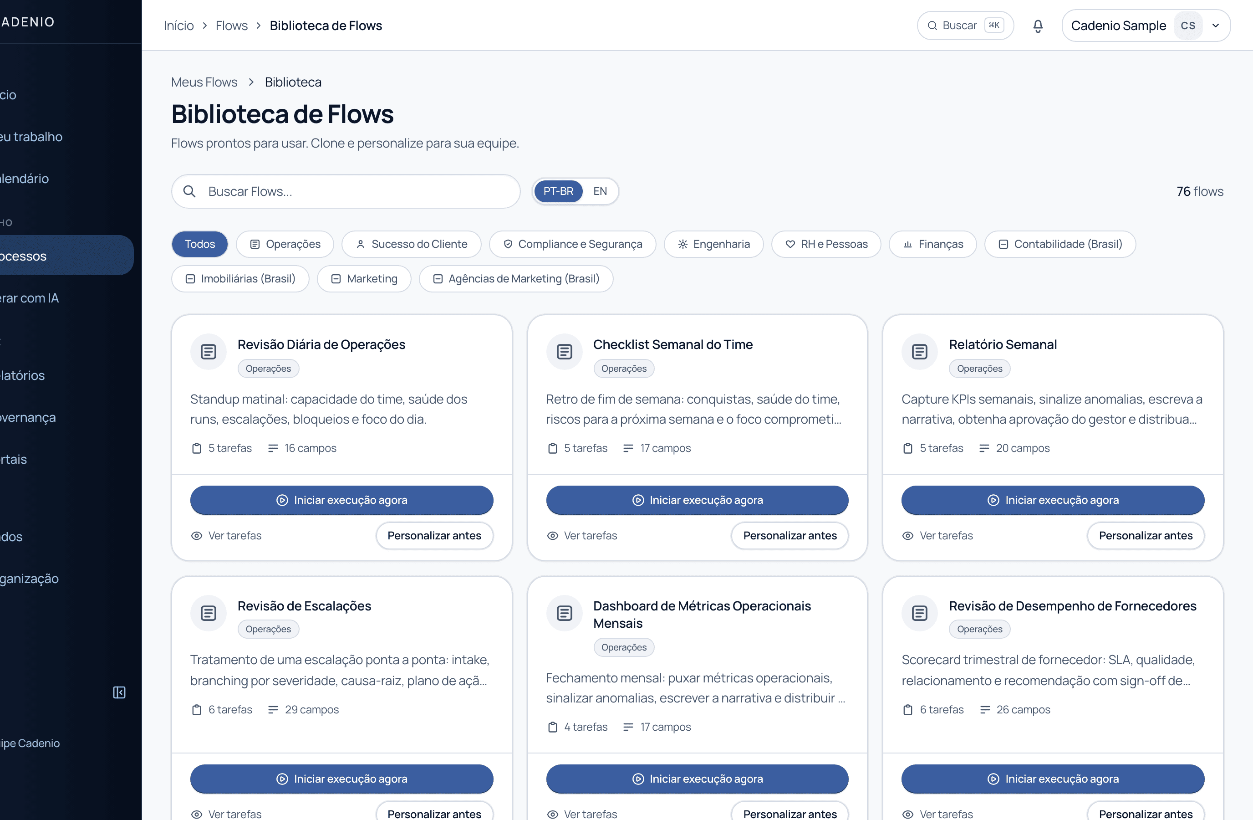This screenshot has height=820, width=1253.
Task: Start Relatório Semanal execution now
Action: (1053, 500)
